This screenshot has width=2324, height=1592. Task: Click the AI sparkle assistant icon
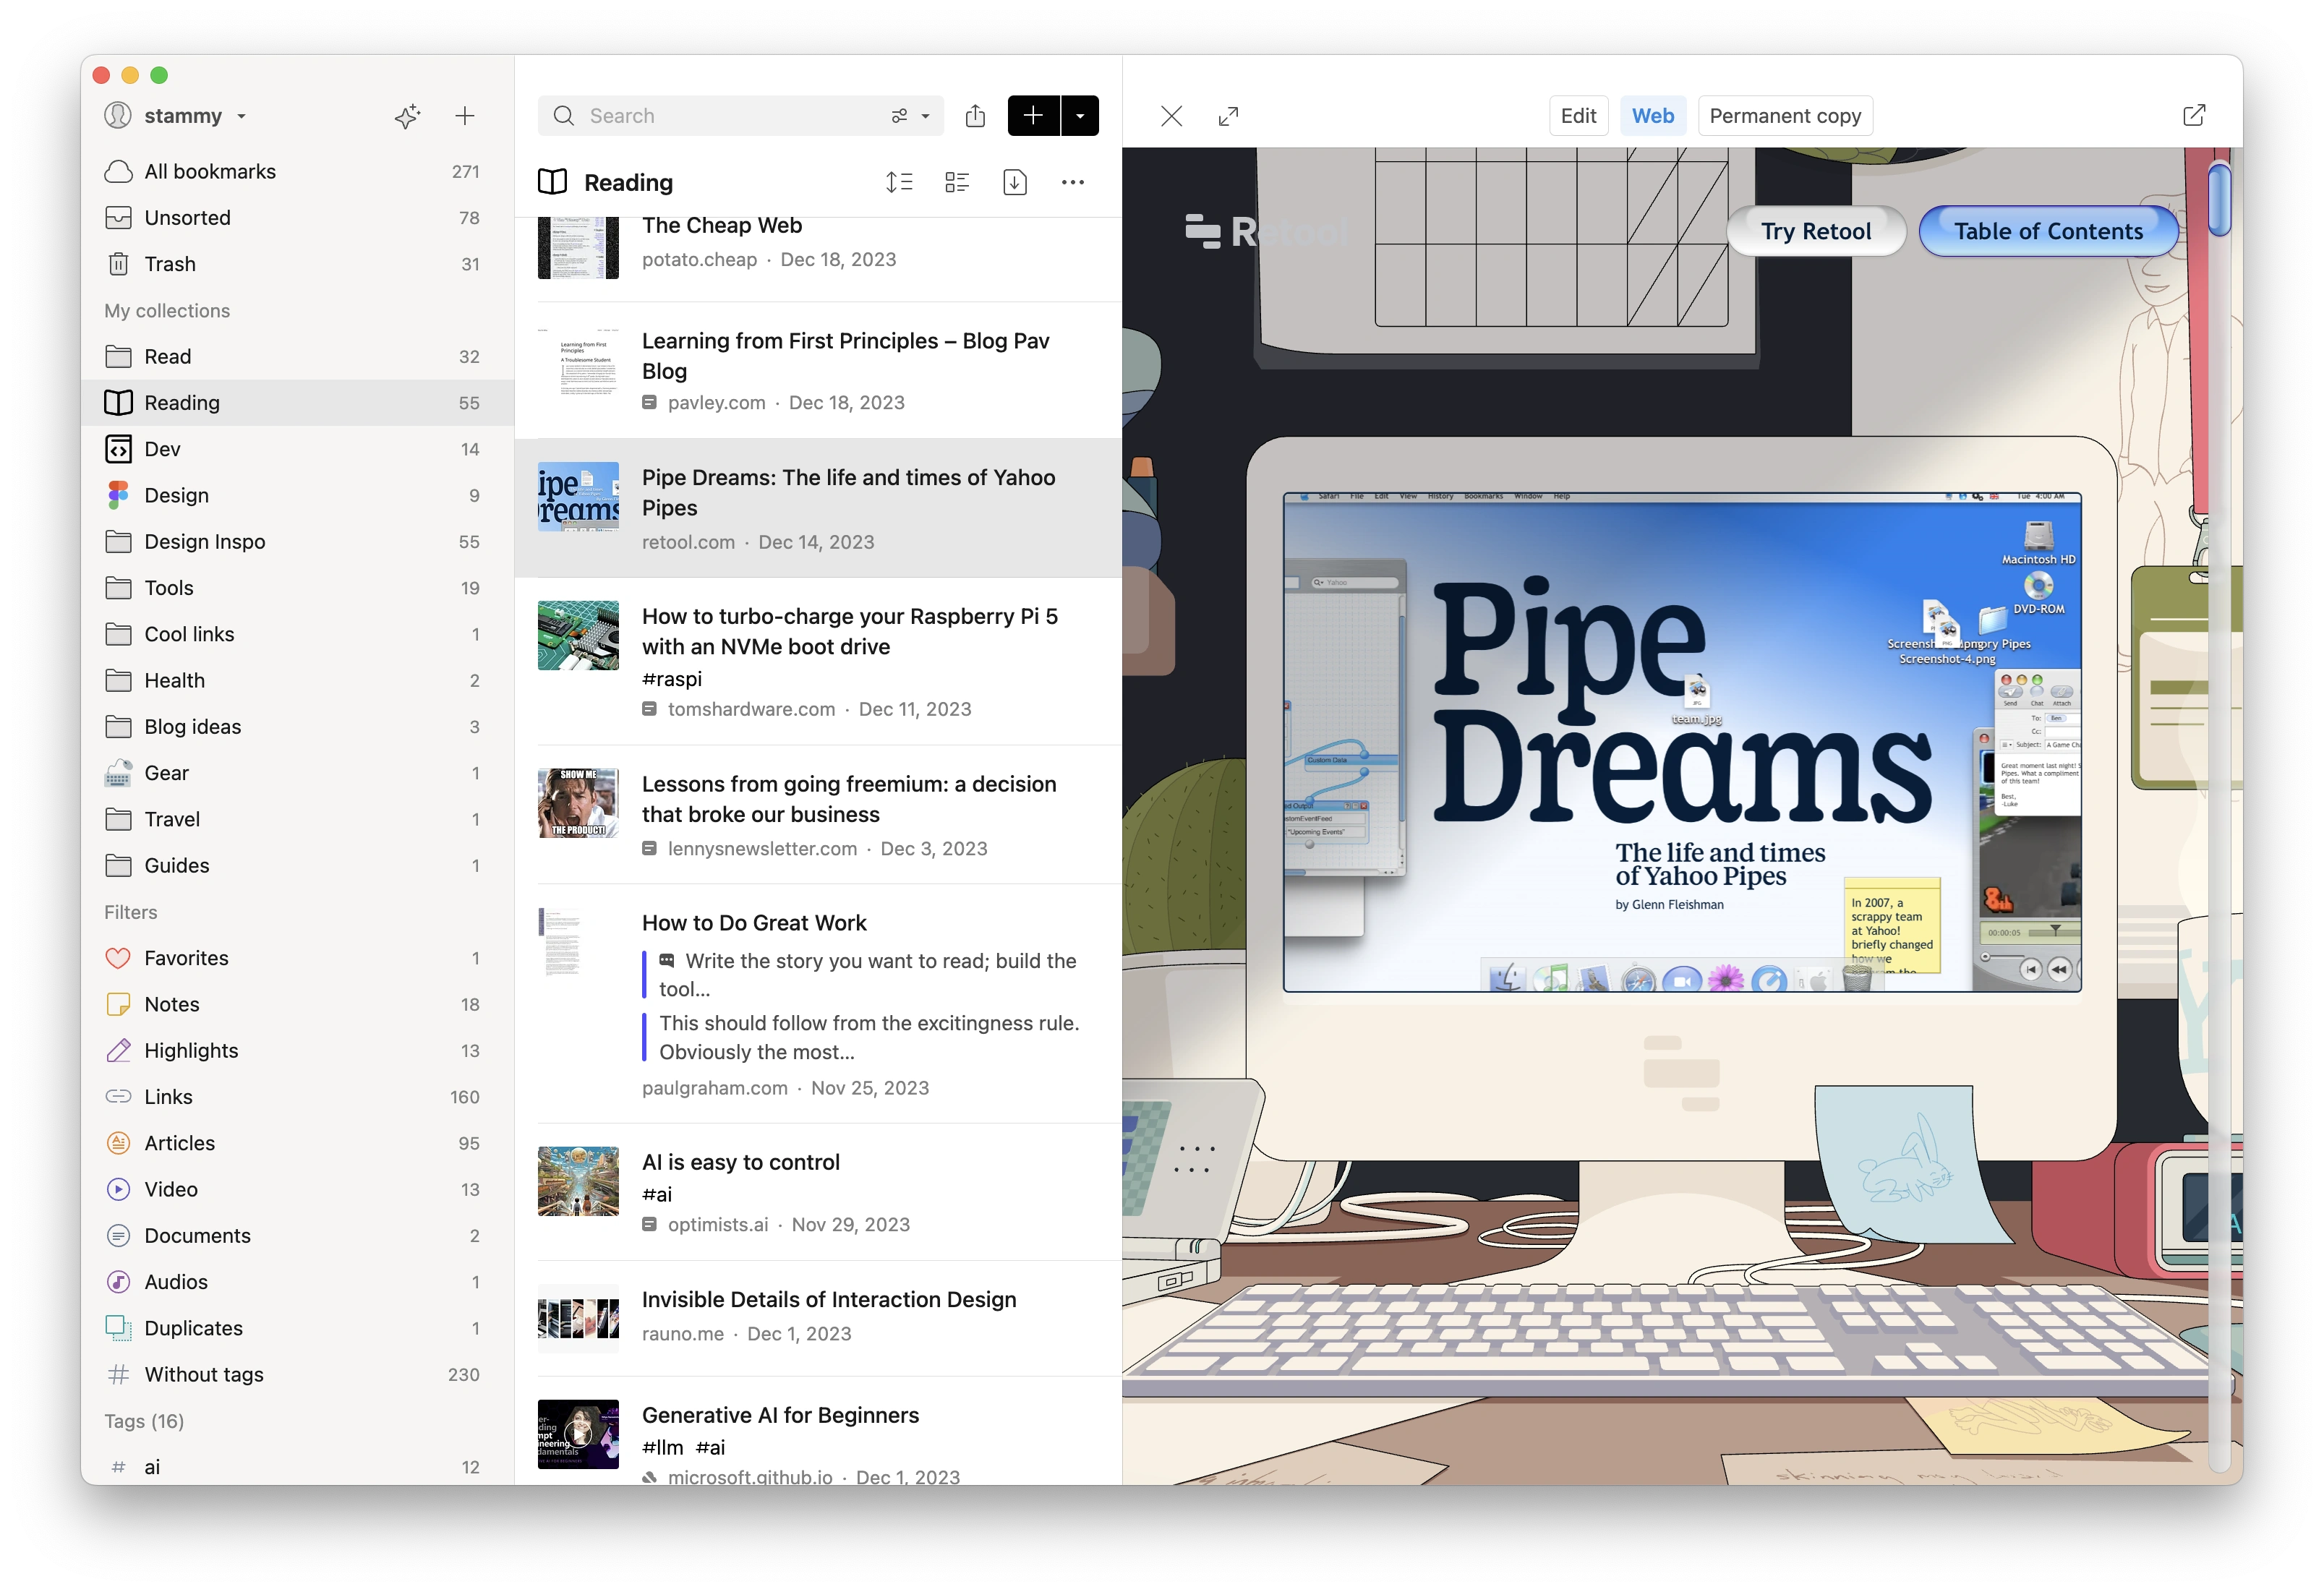[x=407, y=116]
